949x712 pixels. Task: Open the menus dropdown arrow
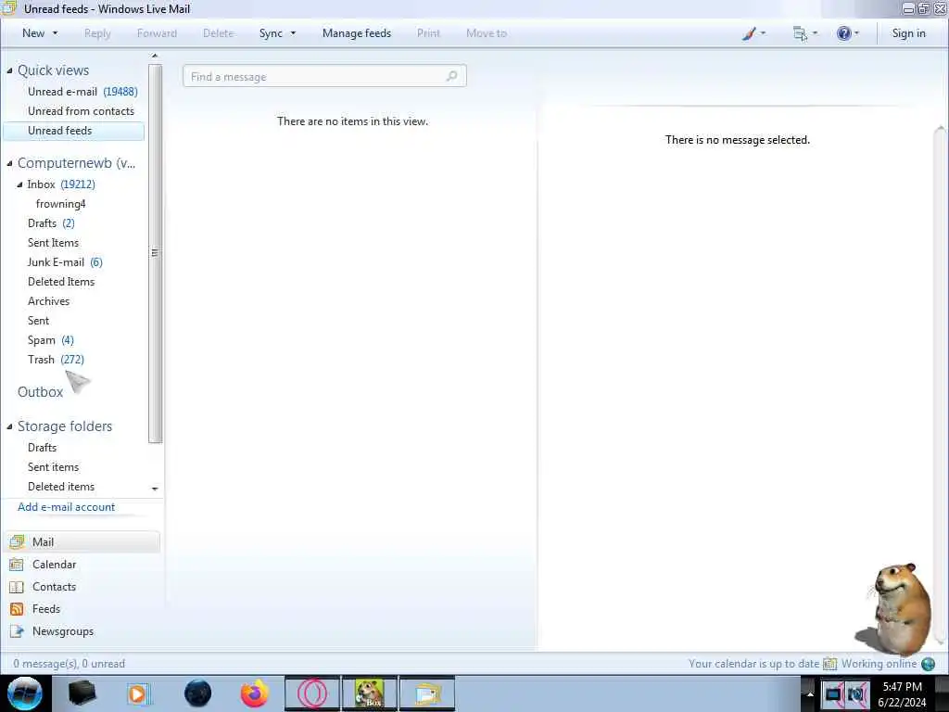point(815,33)
